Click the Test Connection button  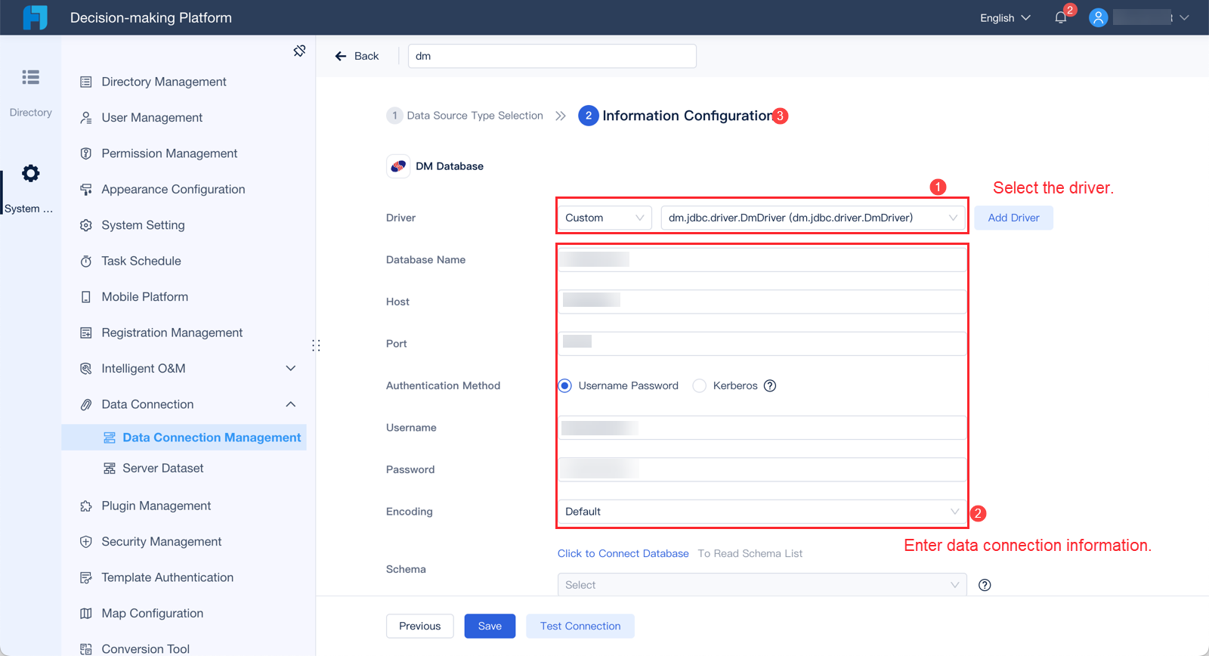point(580,626)
